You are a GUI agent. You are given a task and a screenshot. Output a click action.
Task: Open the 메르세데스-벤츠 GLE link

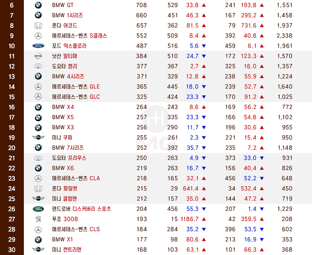[x=76, y=87]
